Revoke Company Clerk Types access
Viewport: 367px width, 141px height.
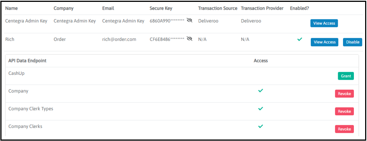pyautogui.click(x=344, y=111)
